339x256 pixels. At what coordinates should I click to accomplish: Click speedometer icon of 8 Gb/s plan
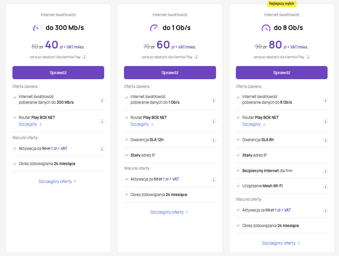coord(266,28)
